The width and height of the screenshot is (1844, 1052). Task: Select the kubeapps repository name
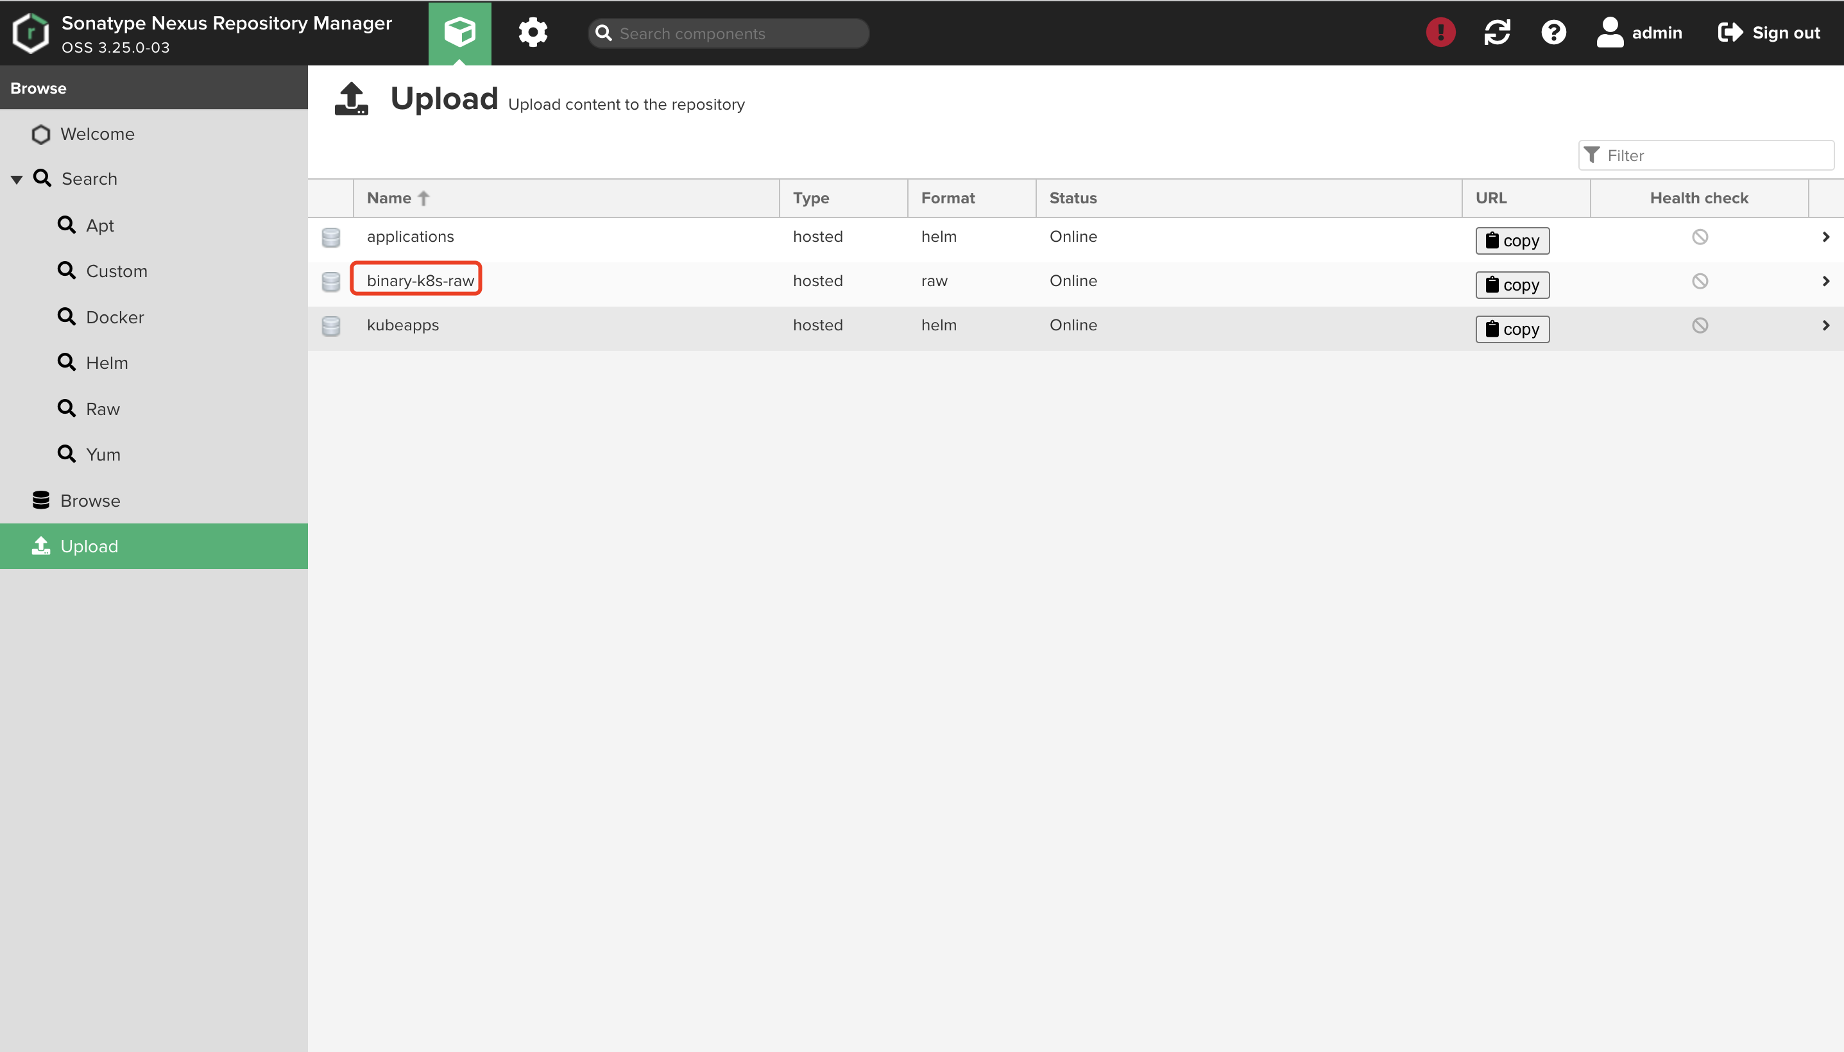coord(402,325)
